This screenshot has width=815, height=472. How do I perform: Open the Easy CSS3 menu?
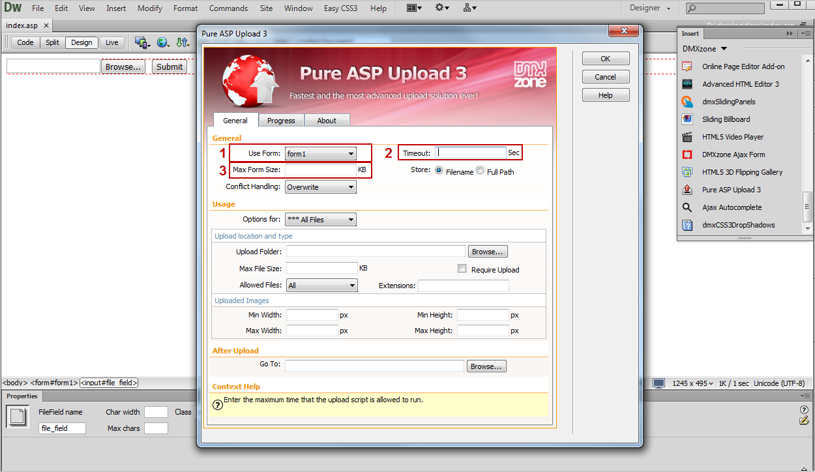pyautogui.click(x=342, y=8)
